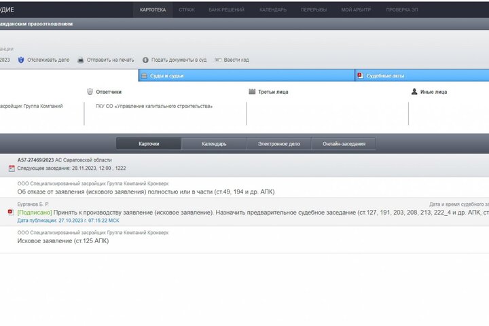Switch to the lower Календарь view tab
The width and height of the screenshot is (489, 326).
[214, 144]
